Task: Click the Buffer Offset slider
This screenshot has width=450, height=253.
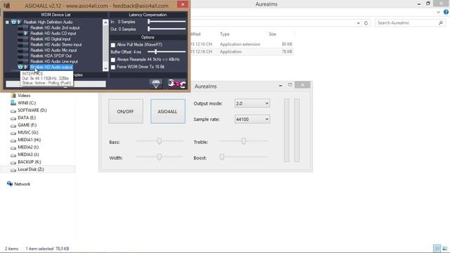Action: coord(167,52)
